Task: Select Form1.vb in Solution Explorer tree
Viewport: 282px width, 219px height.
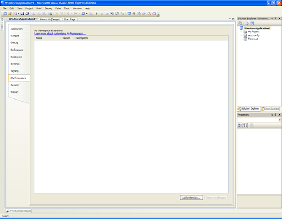Action: (x=253, y=39)
